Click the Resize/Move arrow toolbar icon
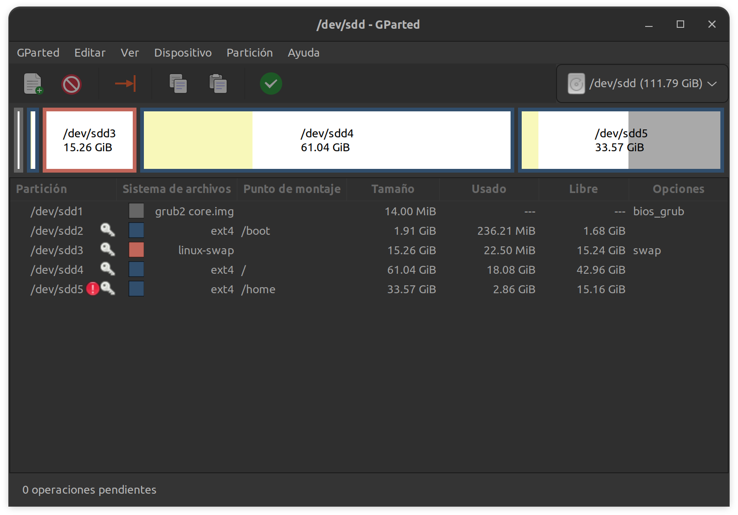This screenshot has height=515, width=738. 125,84
